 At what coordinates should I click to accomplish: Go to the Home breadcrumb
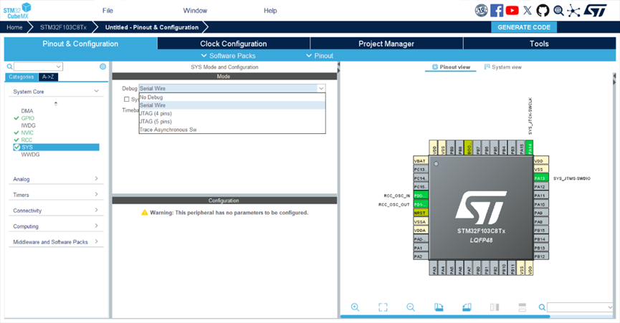point(14,27)
